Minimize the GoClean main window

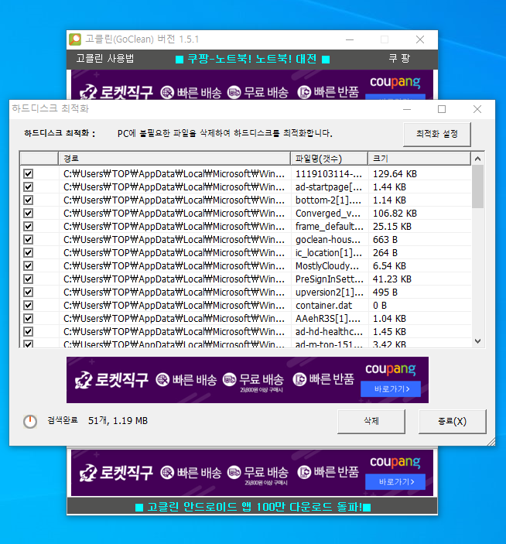[x=350, y=39]
